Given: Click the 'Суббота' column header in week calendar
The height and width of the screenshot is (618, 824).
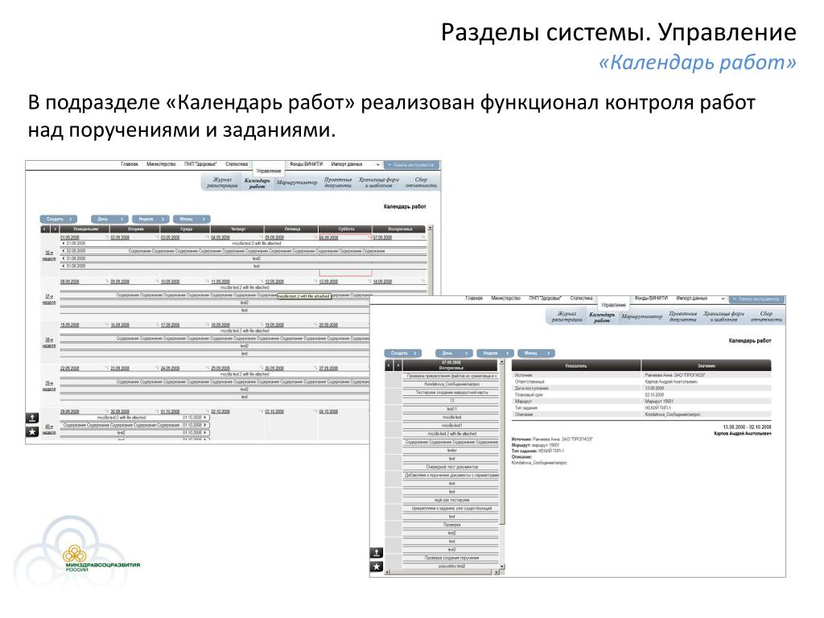Looking at the screenshot, I should click(346, 229).
